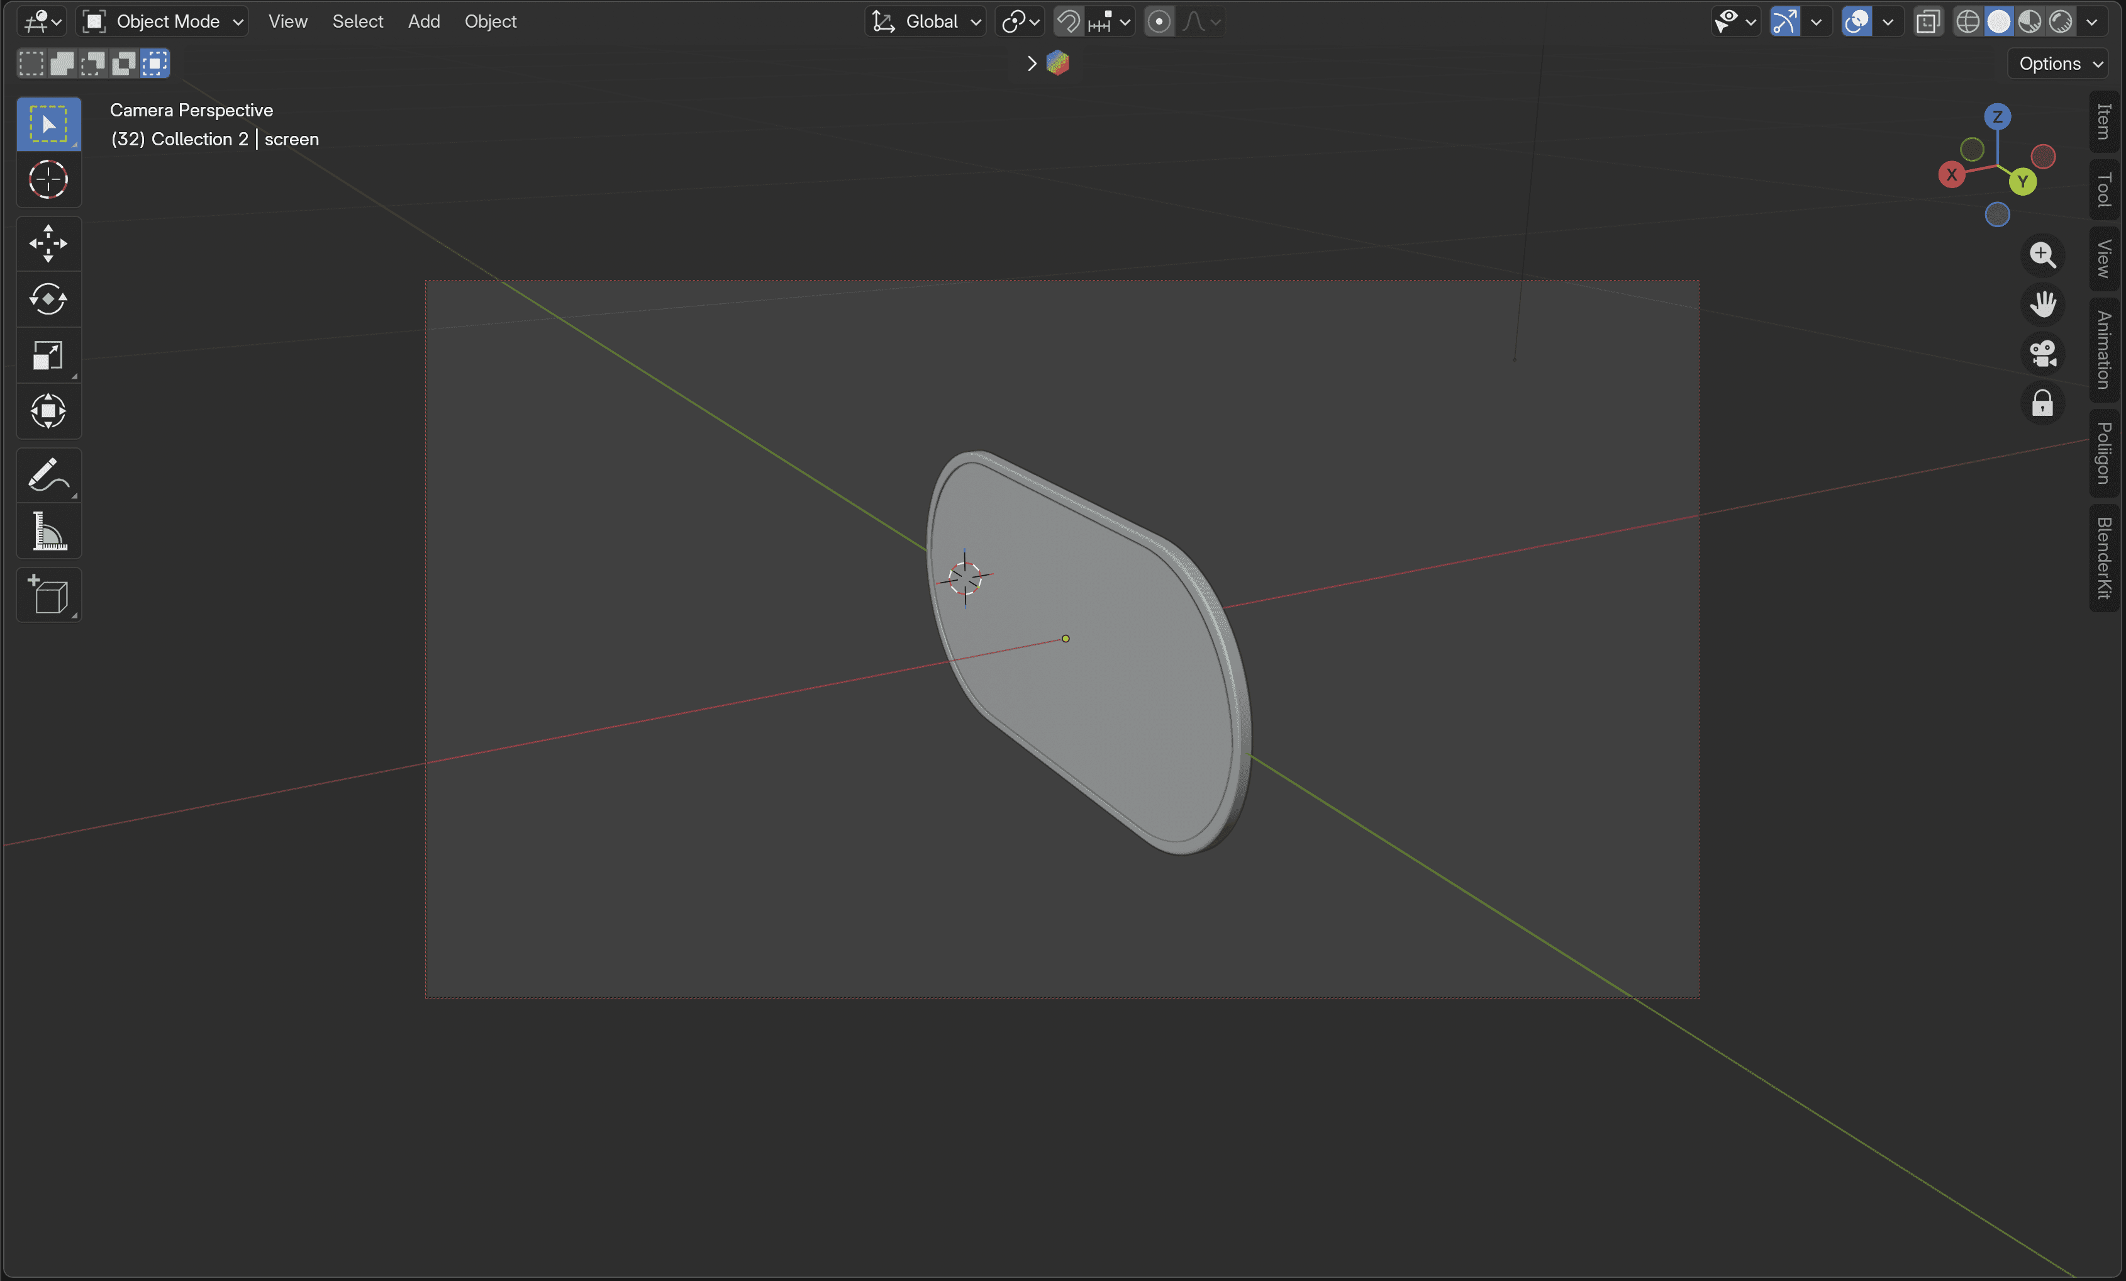Open the Select menu
Image resolution: width=2126 pixels, height=1281 pixels.
click(357, 21)
